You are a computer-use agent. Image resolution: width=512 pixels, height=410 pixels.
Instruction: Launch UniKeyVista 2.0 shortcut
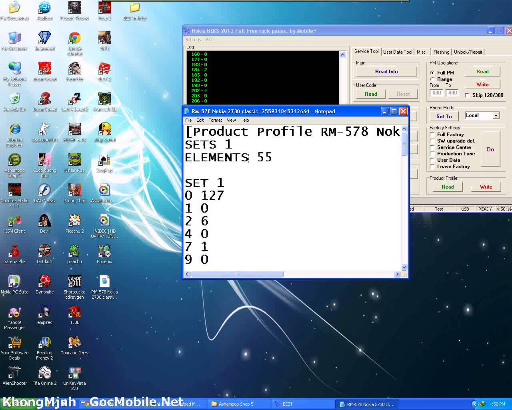[x=75, y=378]
